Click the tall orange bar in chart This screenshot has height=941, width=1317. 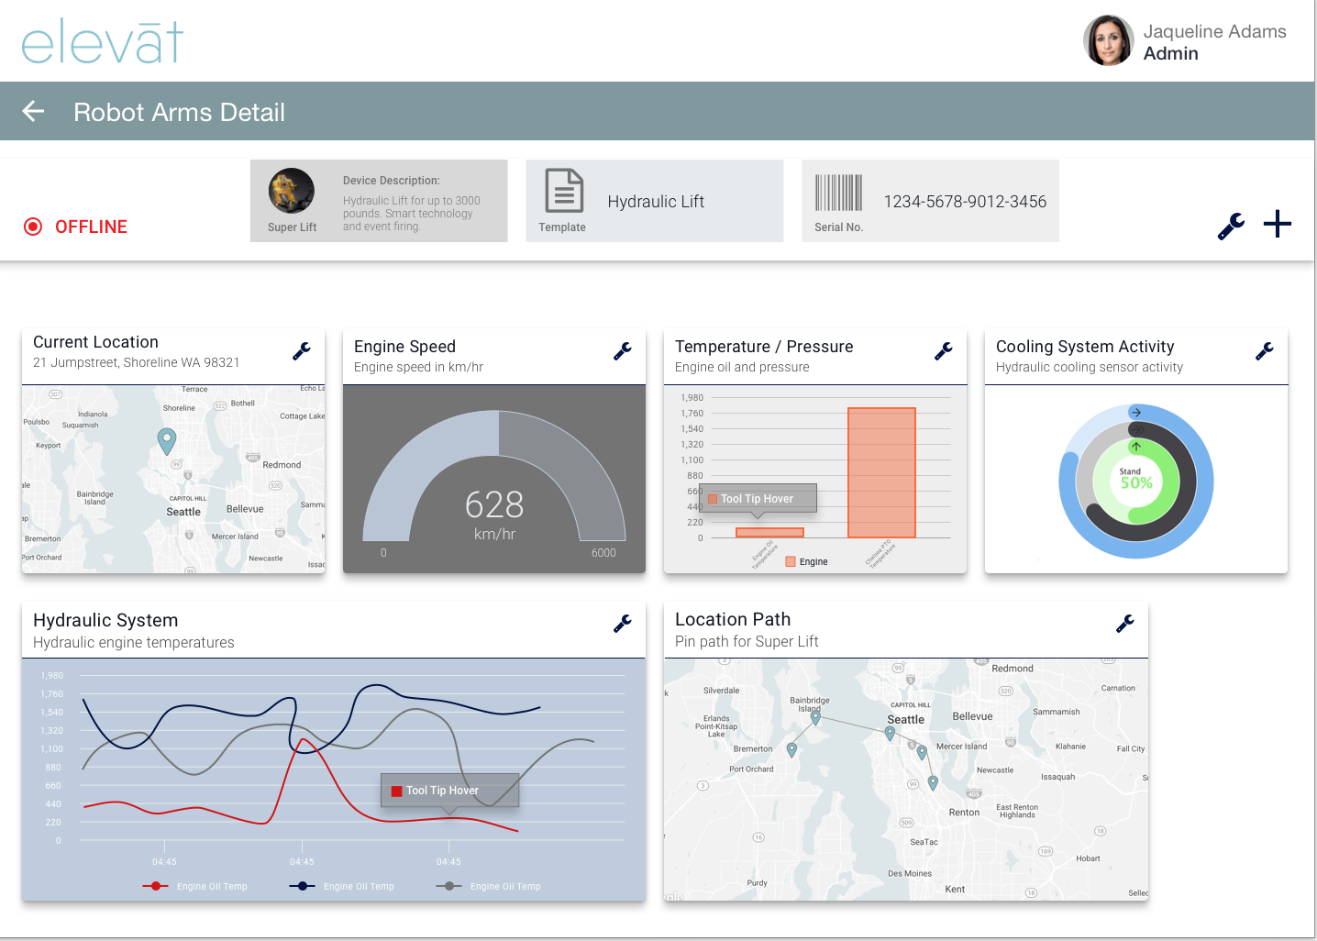pyautogui.click(x=881, y=472)
